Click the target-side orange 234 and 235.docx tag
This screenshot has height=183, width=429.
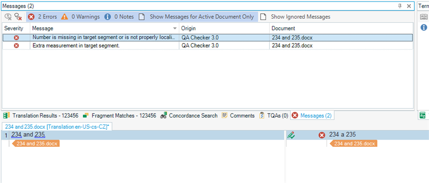pyautogui.click(x=354, y=144)
